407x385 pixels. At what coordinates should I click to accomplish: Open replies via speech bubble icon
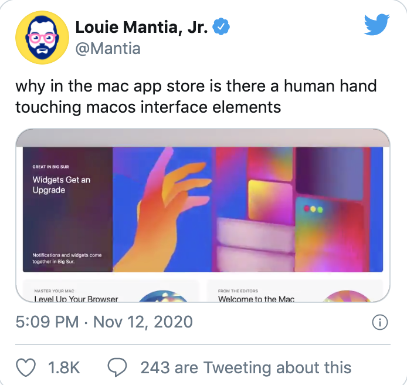[x=117, y=367]
